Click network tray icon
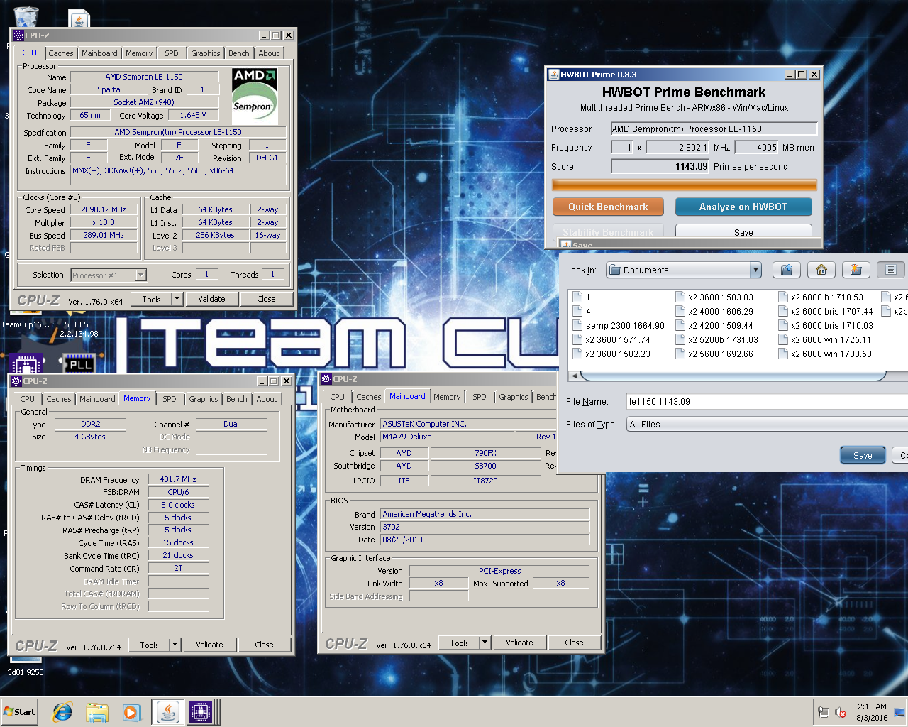The image size is (908, 727). click(823, 712)
